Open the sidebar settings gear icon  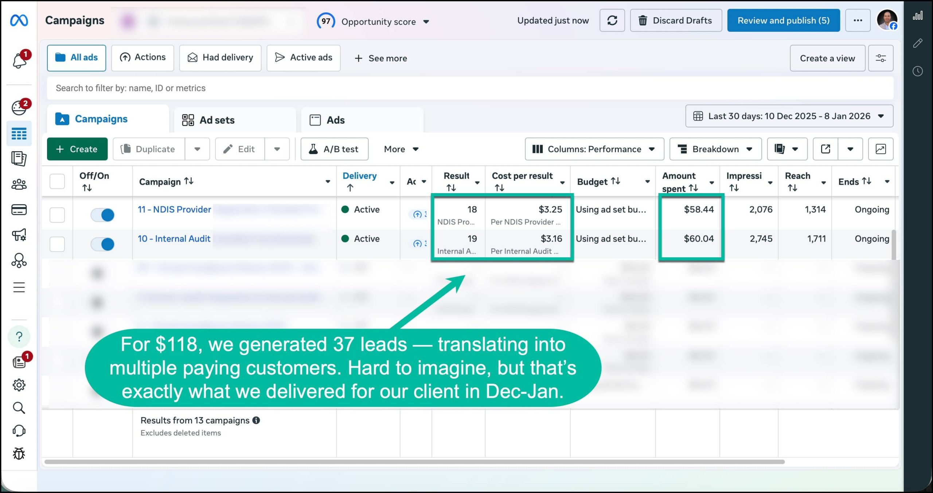(x=19, y=385)
